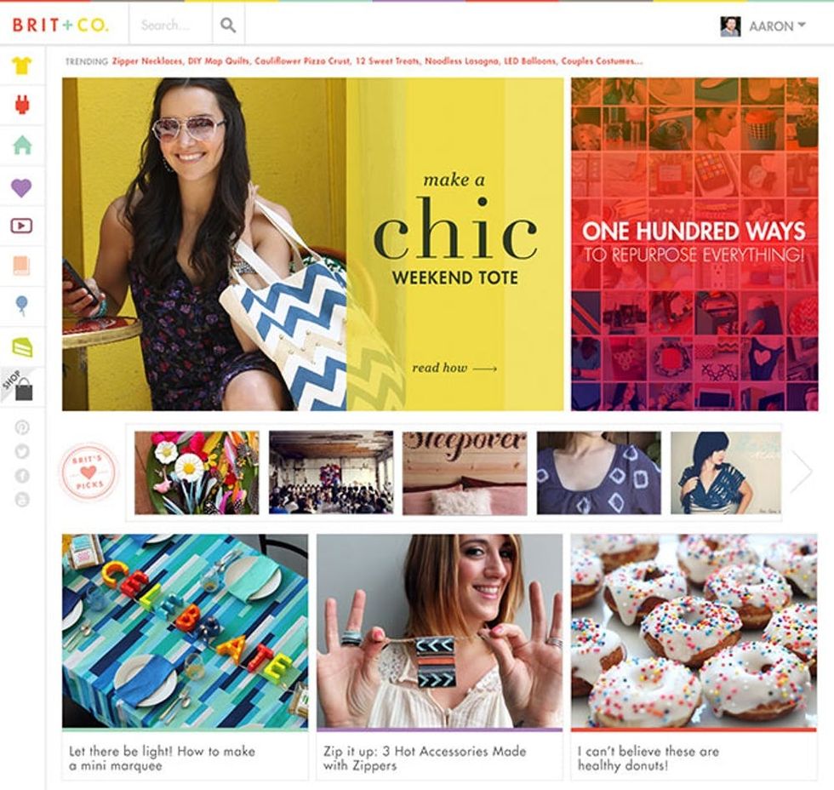Screen dimensions: 834x790
Task: Click the Brit + Co logo
Action: [60, 25]
